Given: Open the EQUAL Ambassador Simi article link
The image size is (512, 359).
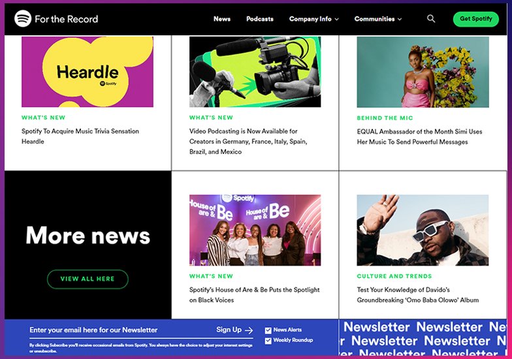Looking at the screenshot, I should (x=419, y=136).
